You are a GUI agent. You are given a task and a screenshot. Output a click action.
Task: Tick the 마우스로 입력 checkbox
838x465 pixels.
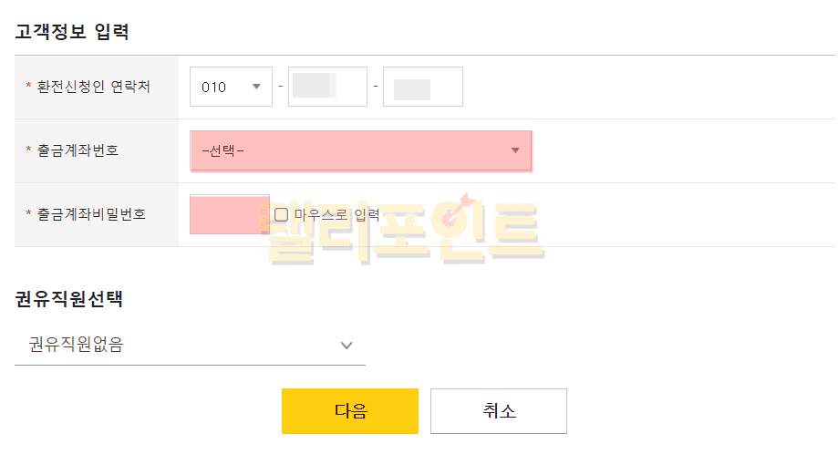pos(281,214)
